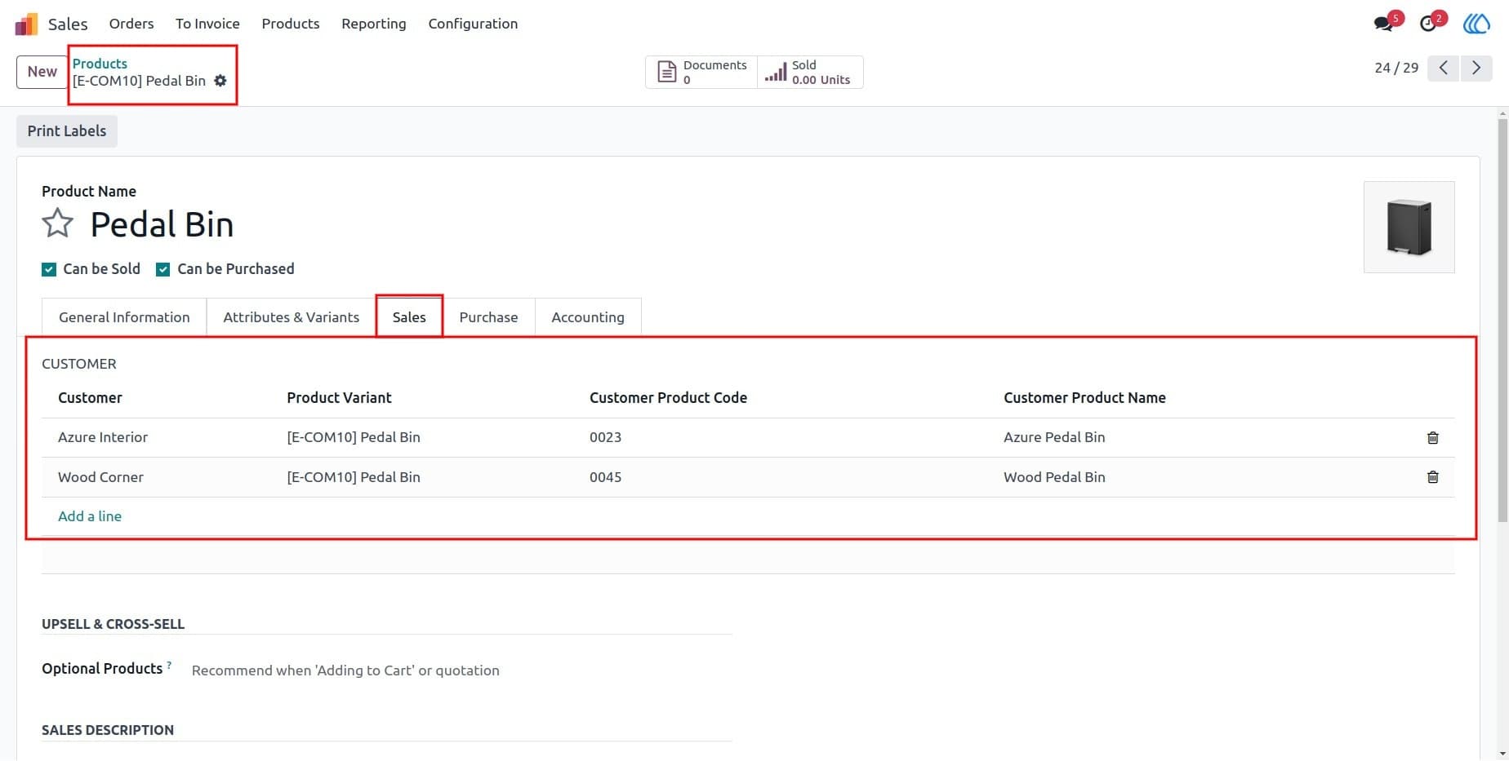Click the Wood Pedal Bin product name cell

click(1054, 477)
